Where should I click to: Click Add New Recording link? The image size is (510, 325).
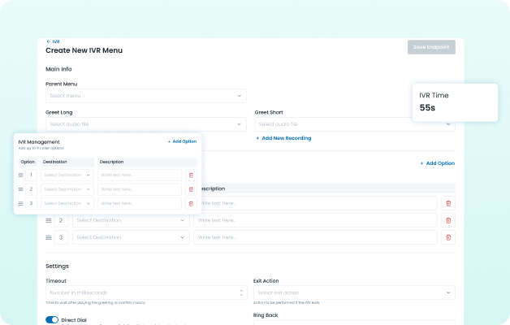point(283,138)
